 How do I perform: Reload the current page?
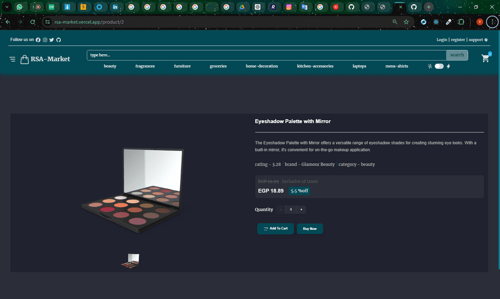coord(33,22)
